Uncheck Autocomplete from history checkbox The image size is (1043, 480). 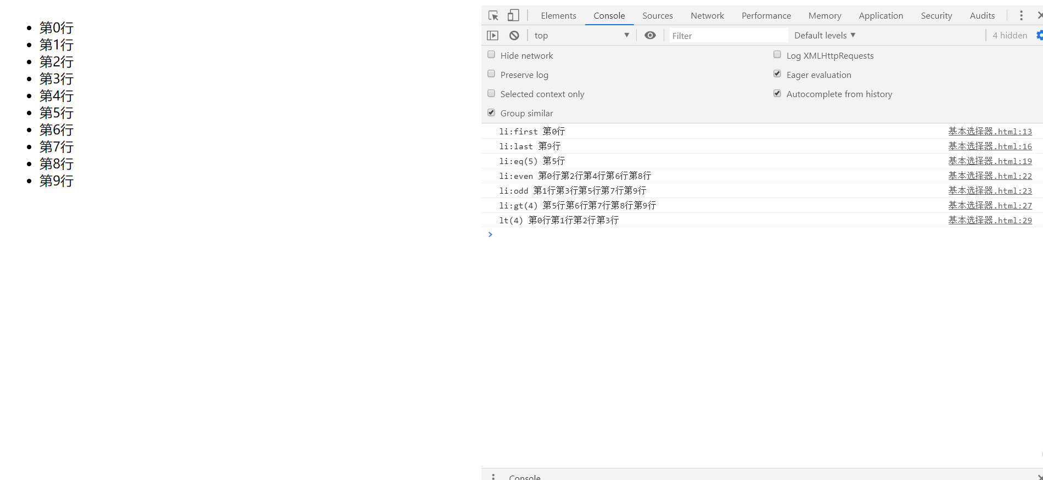pyautogui.click(x=777, y=93)
